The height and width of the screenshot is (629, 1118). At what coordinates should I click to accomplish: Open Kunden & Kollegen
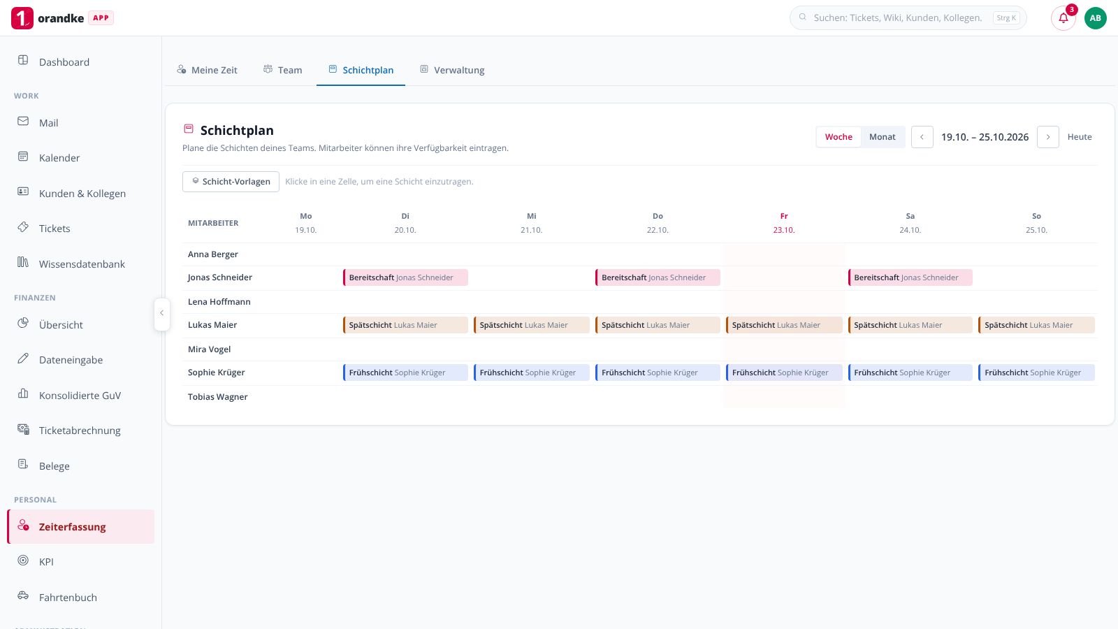tap(81, 194)
